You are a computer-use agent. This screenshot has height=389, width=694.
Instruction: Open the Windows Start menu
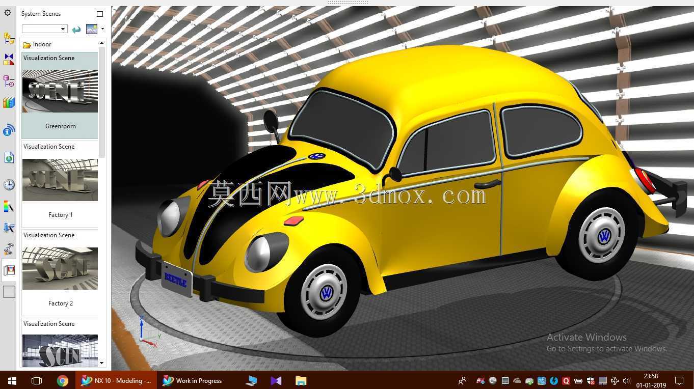(12, 380)
